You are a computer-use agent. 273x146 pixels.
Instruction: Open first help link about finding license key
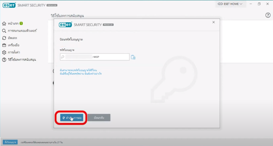point(78,70)
